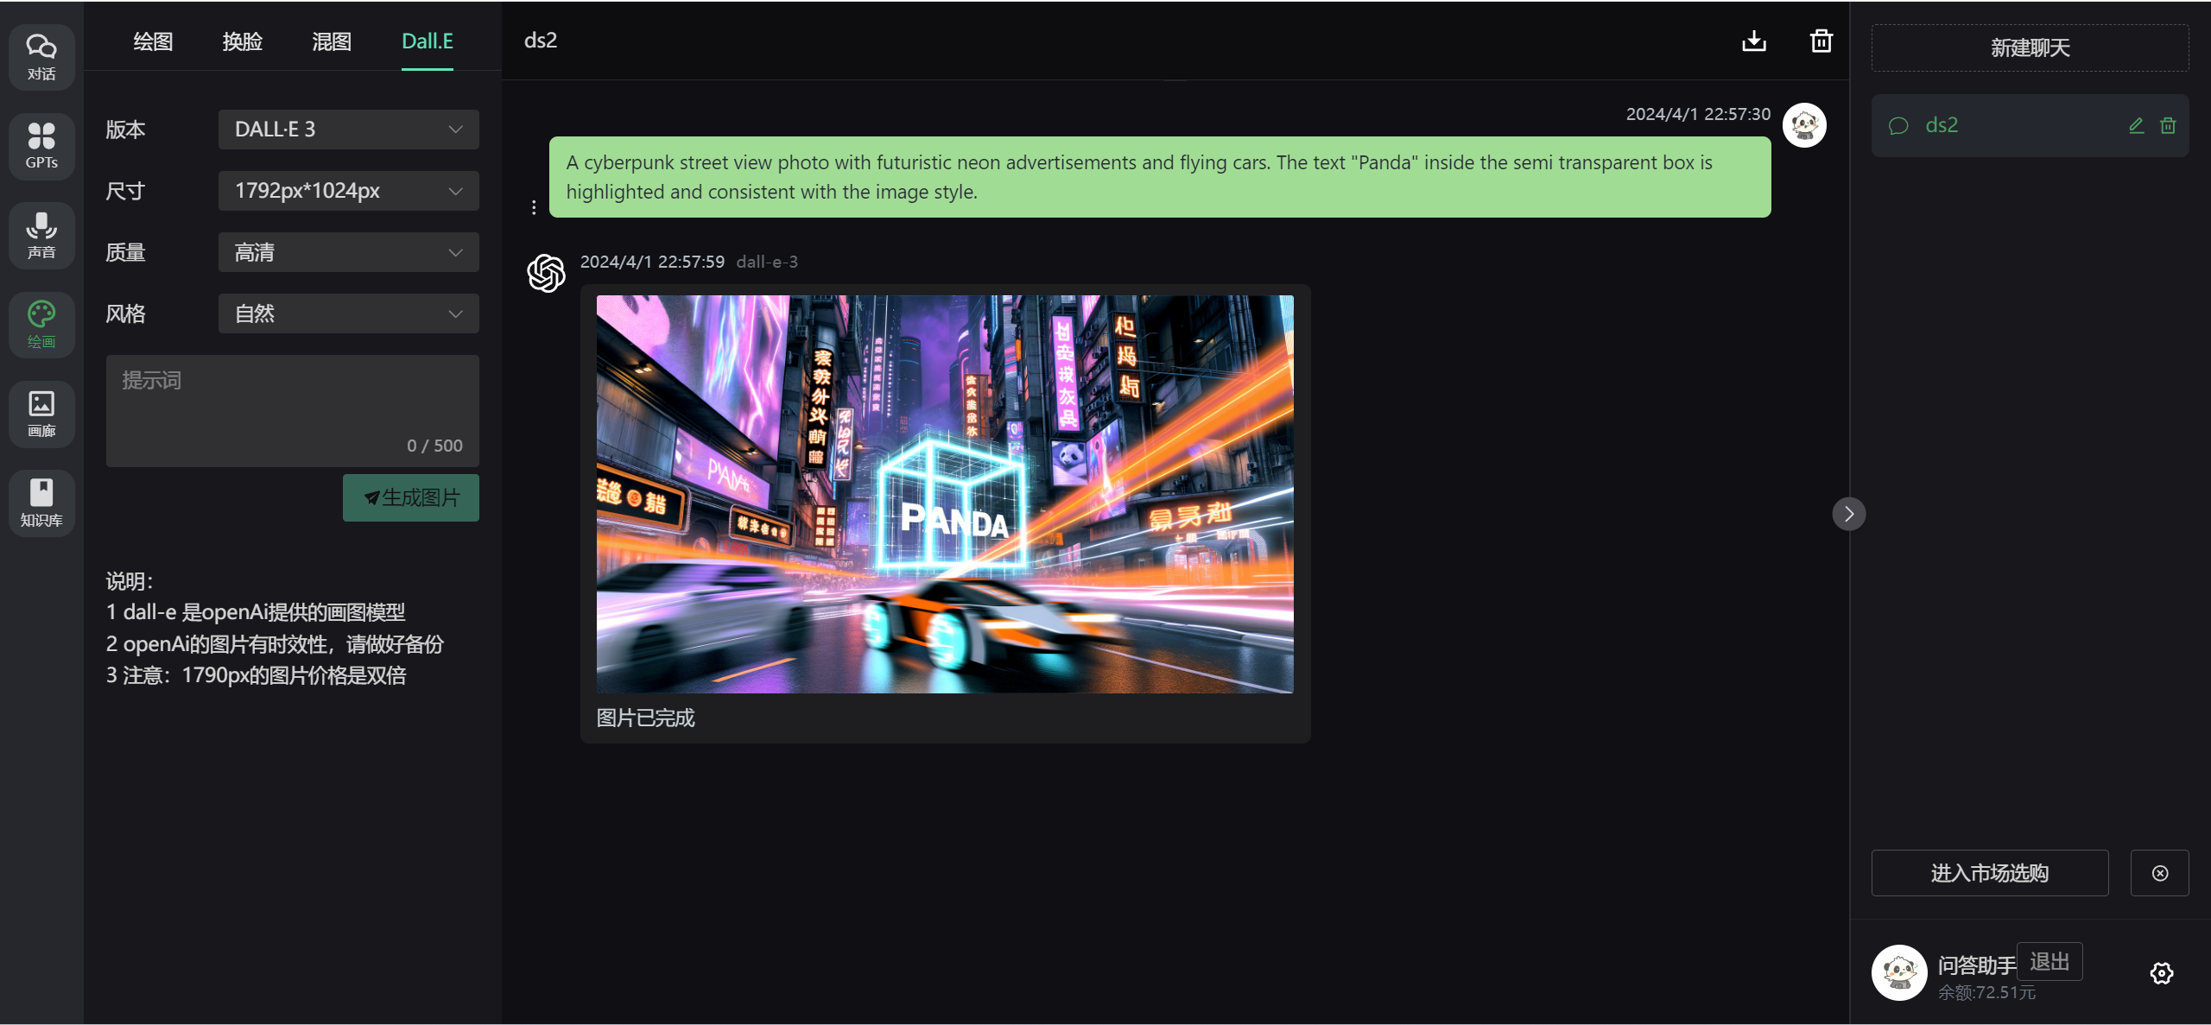Switch to the 换脸 tab
This screenshot has width=2211, height=1025.
tap(242, 41)
